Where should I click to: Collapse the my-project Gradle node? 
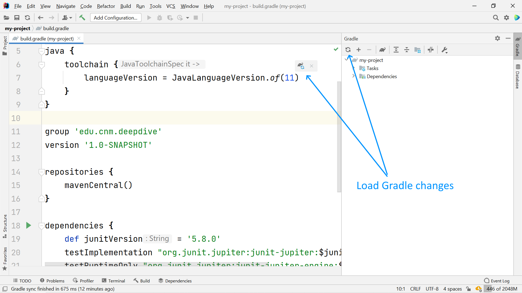[x=346, y=60]
